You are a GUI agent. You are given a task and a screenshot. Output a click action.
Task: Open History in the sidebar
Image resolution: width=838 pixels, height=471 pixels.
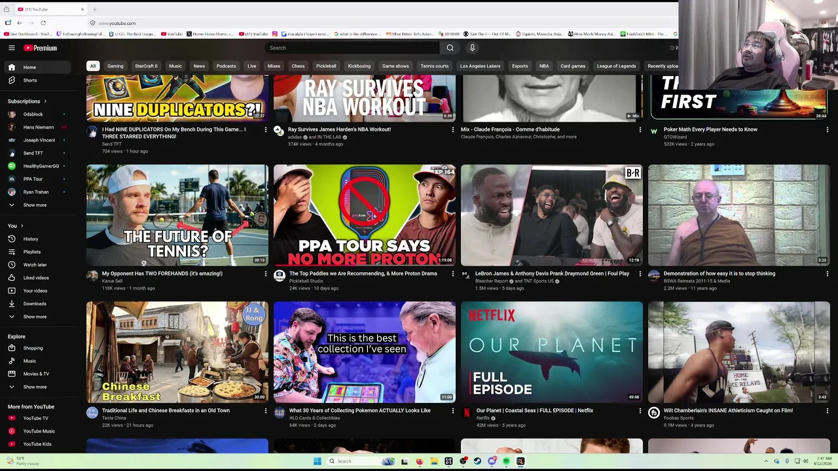tap(37, 239)
